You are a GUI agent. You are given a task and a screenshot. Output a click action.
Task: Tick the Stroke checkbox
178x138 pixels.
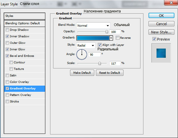coord(7,101)
